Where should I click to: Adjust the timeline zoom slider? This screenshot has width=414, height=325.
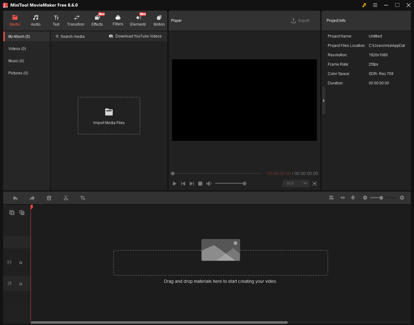tap(383, 198)
